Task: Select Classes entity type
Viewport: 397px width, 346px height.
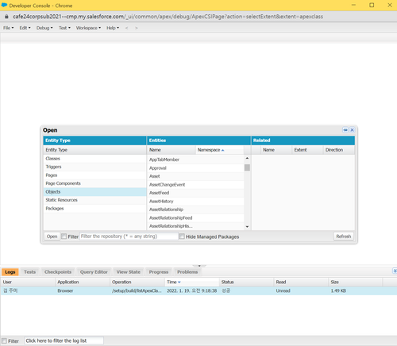Action: point(95,159)
